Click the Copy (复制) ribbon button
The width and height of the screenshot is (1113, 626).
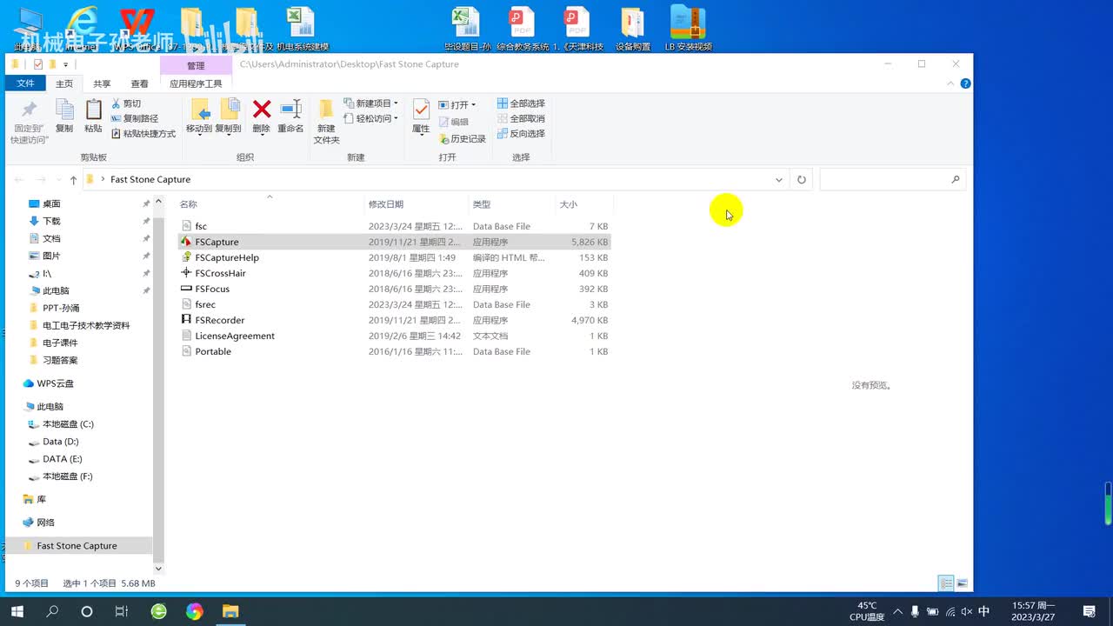tap(64, 116)
